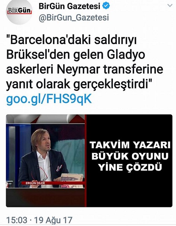Select the quoted tweet text about Barcelona
176x226 pixels.
coord(85,62)
